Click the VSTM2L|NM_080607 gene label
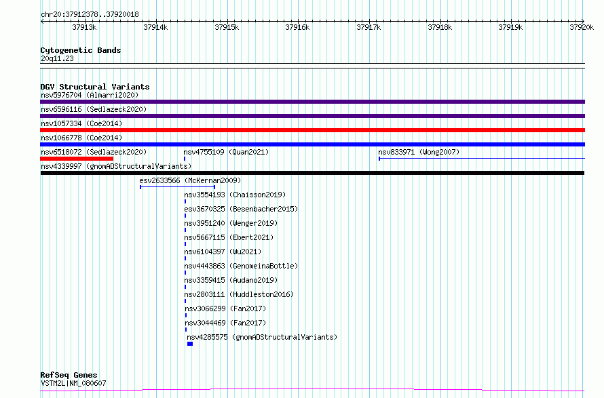604x398 pixels. tap(73, 383)
